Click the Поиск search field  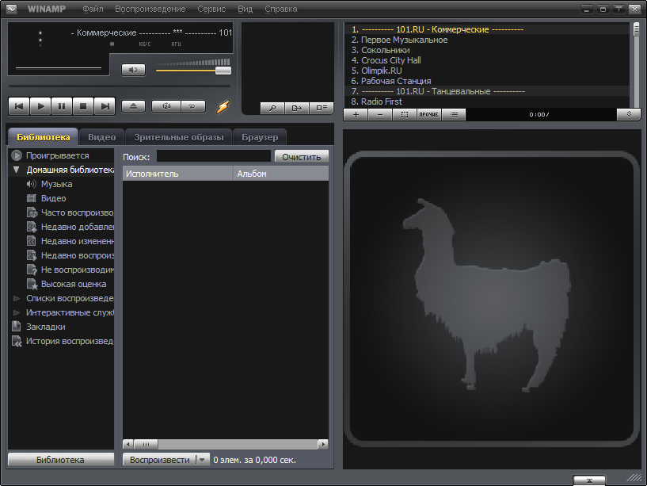pos(214,156)
